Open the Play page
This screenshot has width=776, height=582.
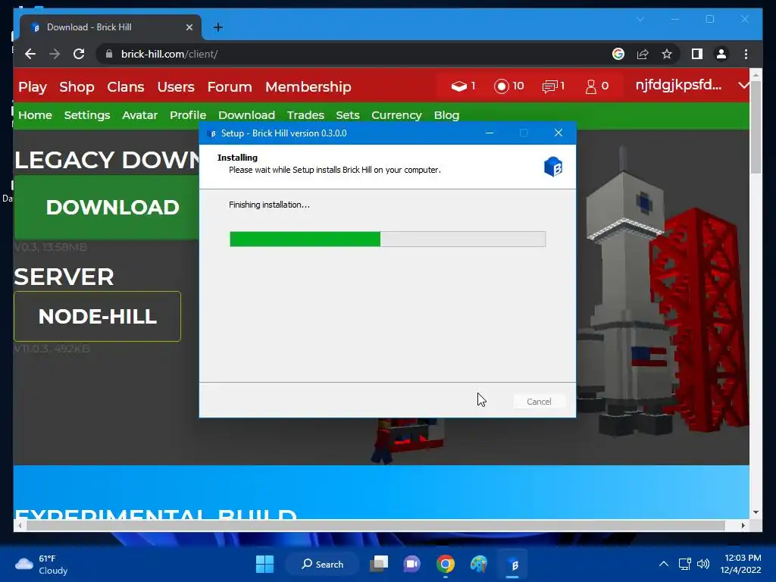point(32,87)
